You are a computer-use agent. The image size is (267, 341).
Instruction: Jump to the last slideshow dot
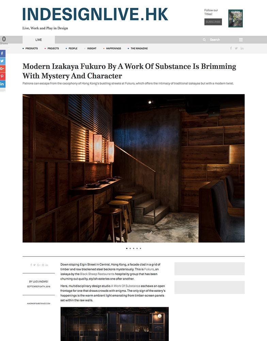pyautogui.click(x=140, y=248)
